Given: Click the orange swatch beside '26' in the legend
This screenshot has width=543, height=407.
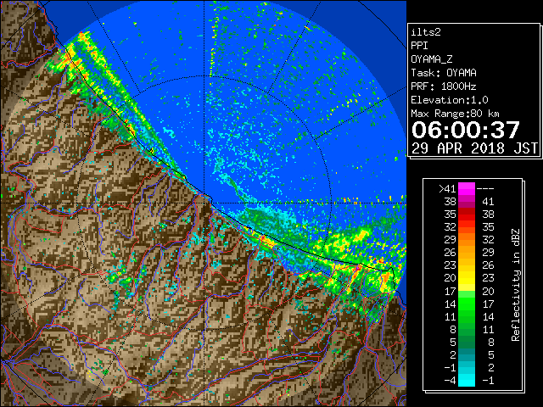Looking at the screenshot, I should (467, 253).
